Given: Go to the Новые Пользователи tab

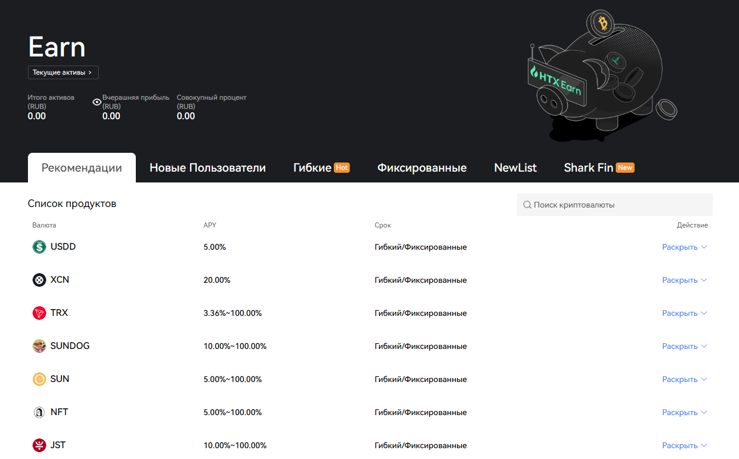Looking at the screenshot, I should (208, 168).
